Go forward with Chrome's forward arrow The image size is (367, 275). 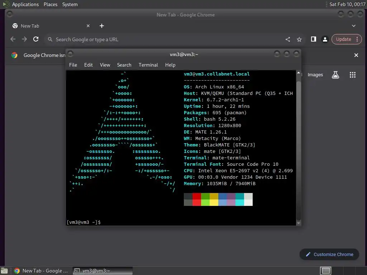(24, 39)
